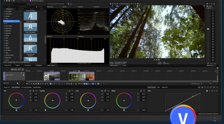The image size is (224, 124).
Task: Toggle the highlighted Enable Snapping button in timeline toolbar
Action: pyautogui.click(x=84, y=84)
